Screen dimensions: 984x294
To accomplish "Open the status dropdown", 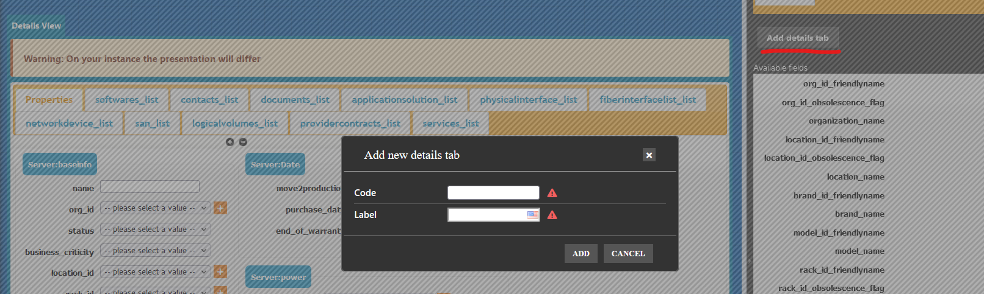I will (x=155, y=229).
